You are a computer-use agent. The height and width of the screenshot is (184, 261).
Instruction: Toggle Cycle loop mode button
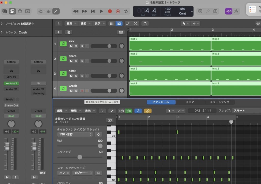(x=126, y=11)
